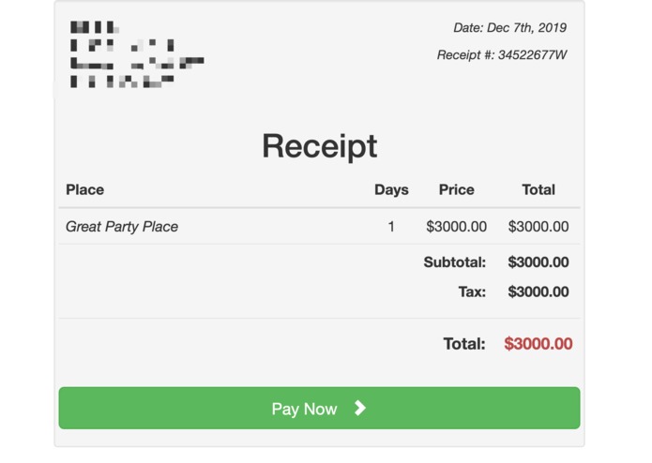Click the $3000.00 row total cell

(538, 227)
